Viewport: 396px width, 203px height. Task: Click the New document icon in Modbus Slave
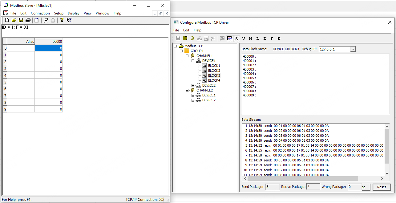[x=7, y=20]
